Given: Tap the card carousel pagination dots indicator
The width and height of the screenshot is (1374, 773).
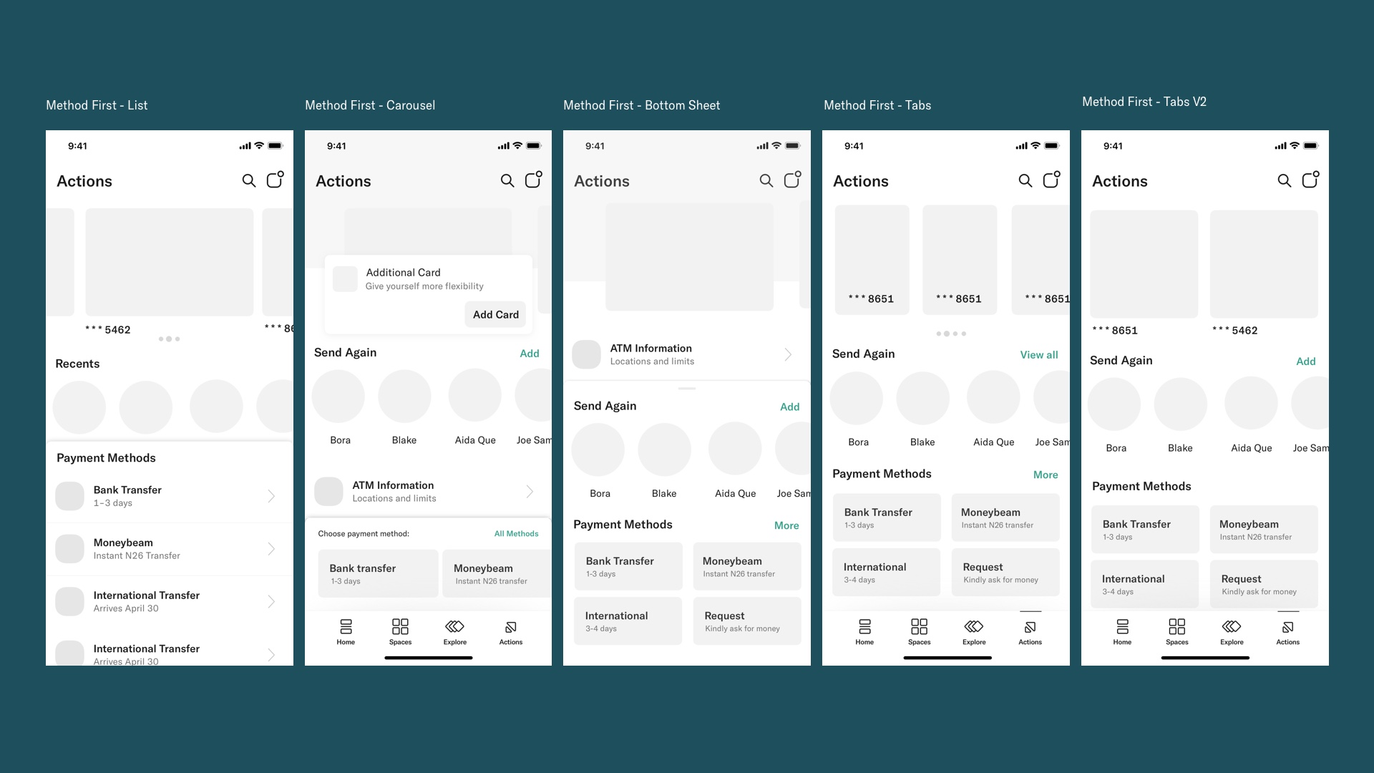Looking at the screenshot, I should (169, 338).
